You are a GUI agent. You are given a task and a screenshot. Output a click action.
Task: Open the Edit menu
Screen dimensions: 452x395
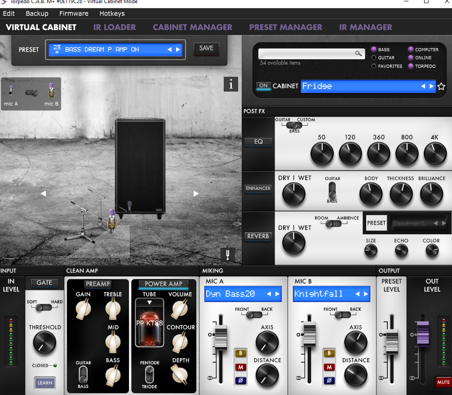(x=9, y=13)
